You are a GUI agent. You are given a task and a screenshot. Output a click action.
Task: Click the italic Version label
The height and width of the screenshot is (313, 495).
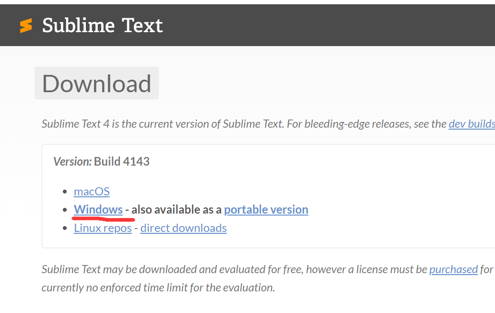pos(72,161)
